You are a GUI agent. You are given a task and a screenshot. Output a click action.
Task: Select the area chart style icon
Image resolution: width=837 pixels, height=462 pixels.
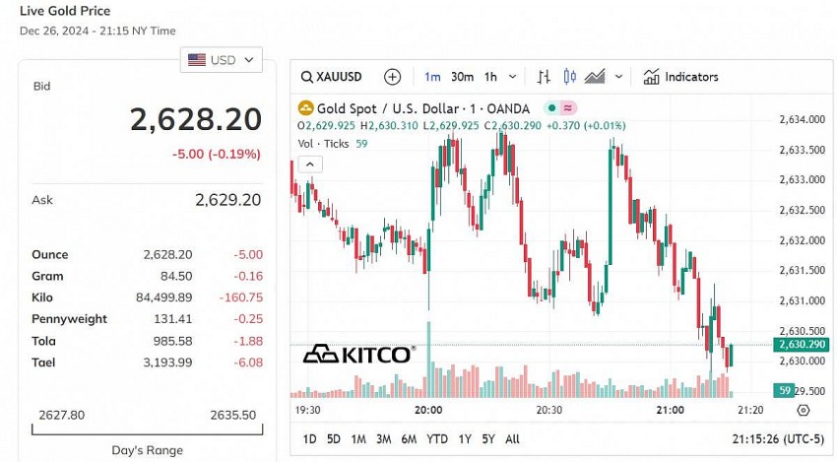pyautogui.click(x=595, y=77)
